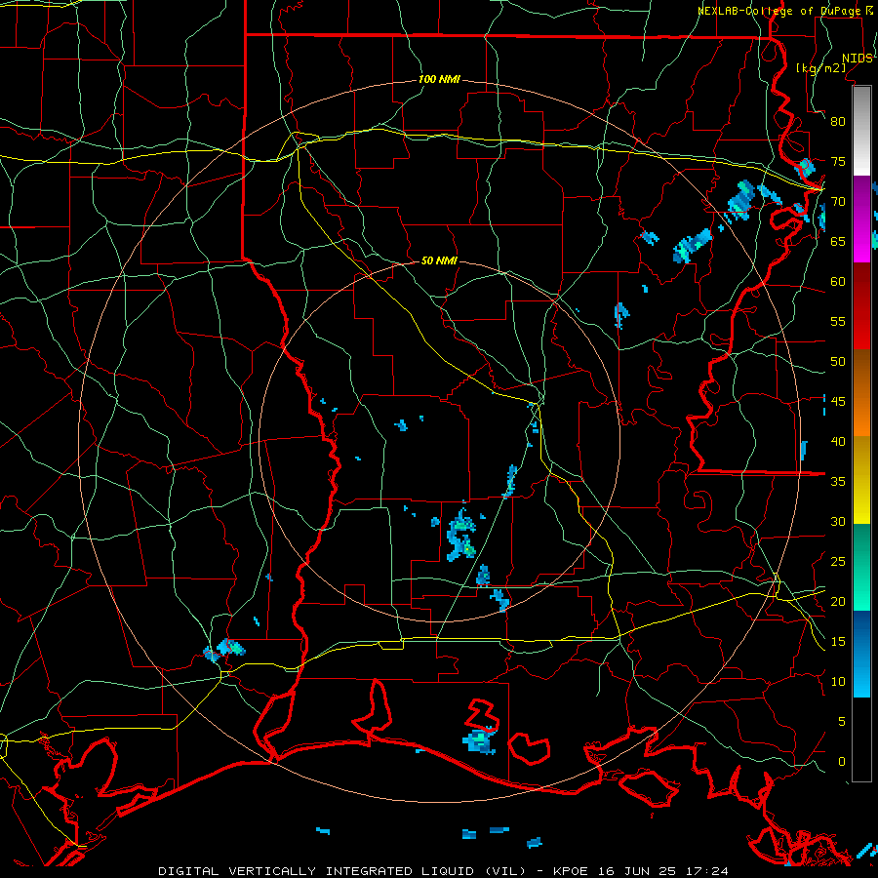Screen dimensions: 878x878
Task: Click the scale value "0"
Action: click(842, 762)
